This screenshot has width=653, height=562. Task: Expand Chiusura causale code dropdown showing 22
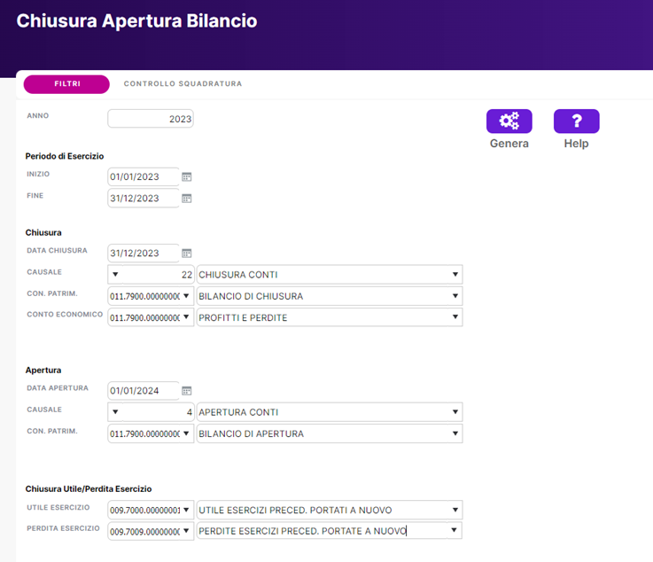(x=115, y=275)
